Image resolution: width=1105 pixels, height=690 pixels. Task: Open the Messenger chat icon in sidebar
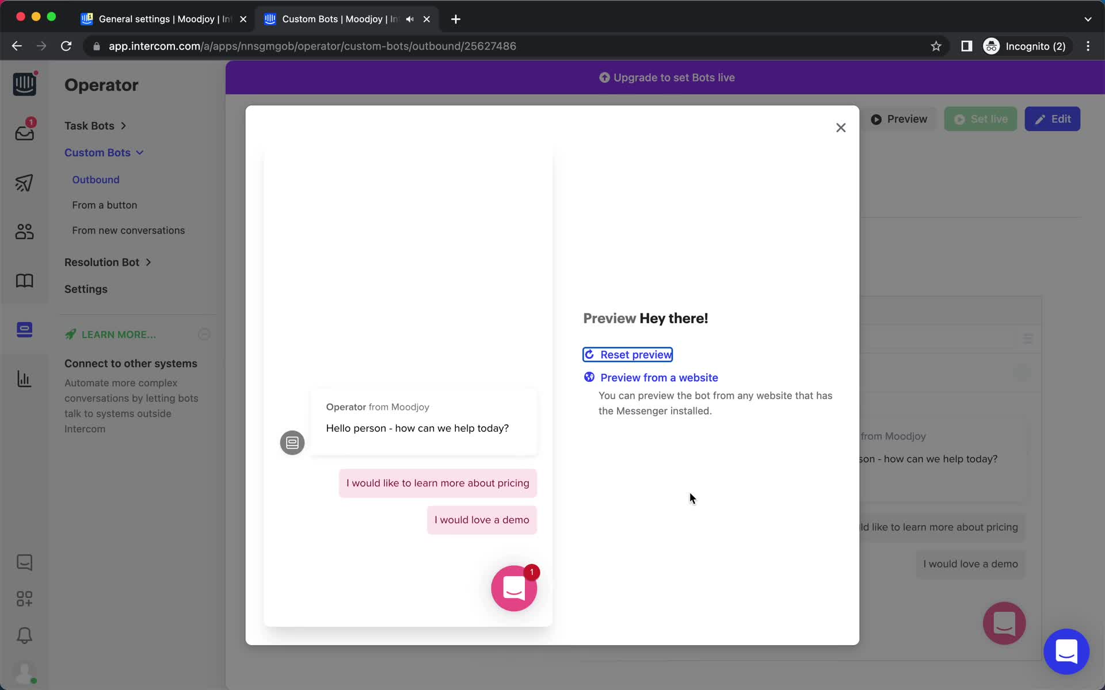[24, 562]
